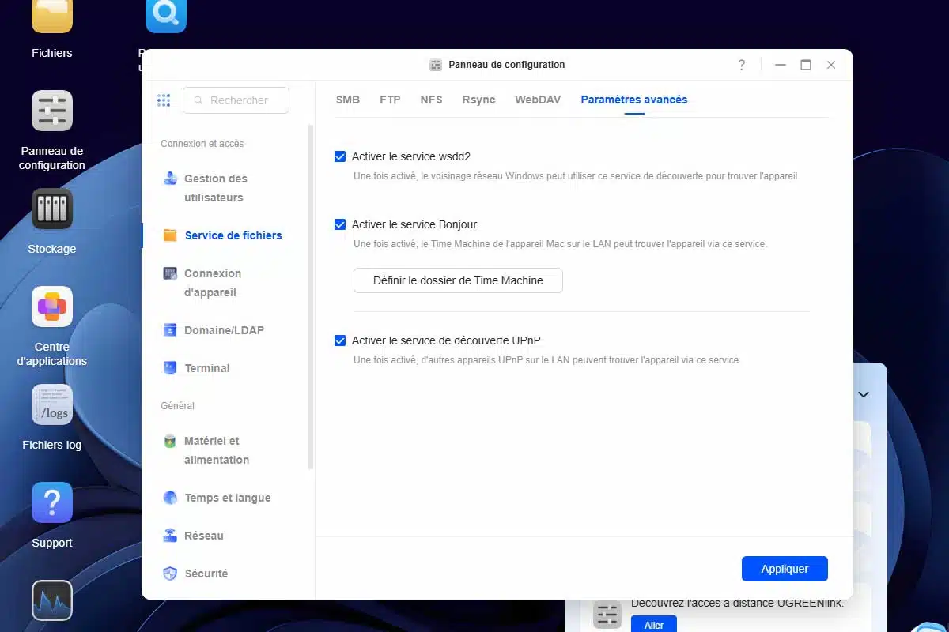
Task: Launch Centre d'applications from desktop
Action: [52, 307]
